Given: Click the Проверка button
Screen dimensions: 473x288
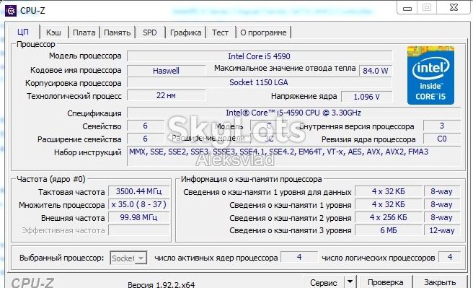Looking at the screenshot, I should 385,282.
